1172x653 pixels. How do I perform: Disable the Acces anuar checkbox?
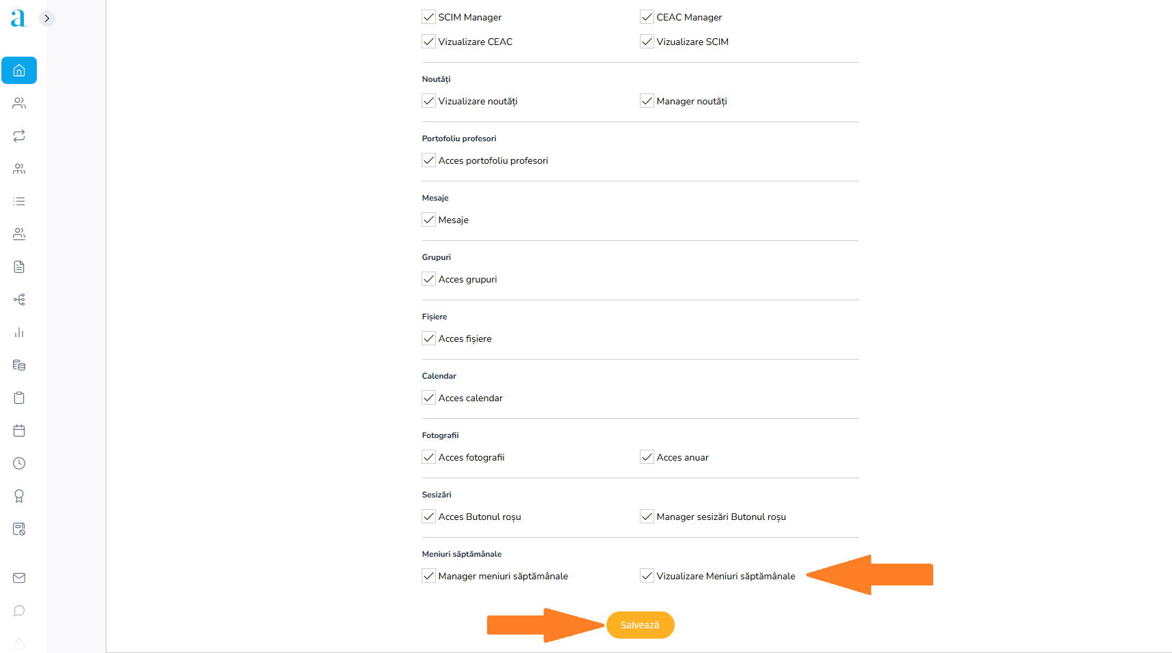647,457
